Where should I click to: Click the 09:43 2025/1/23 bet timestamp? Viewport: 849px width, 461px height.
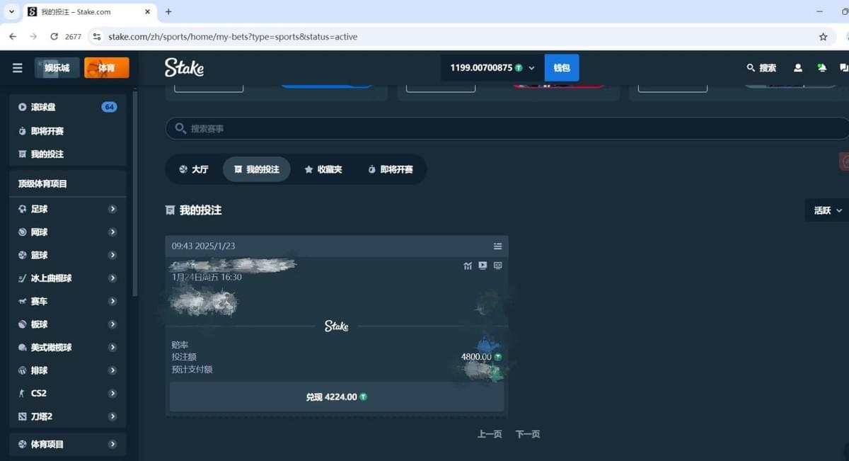pyautogui.click(x=204, y=246)
